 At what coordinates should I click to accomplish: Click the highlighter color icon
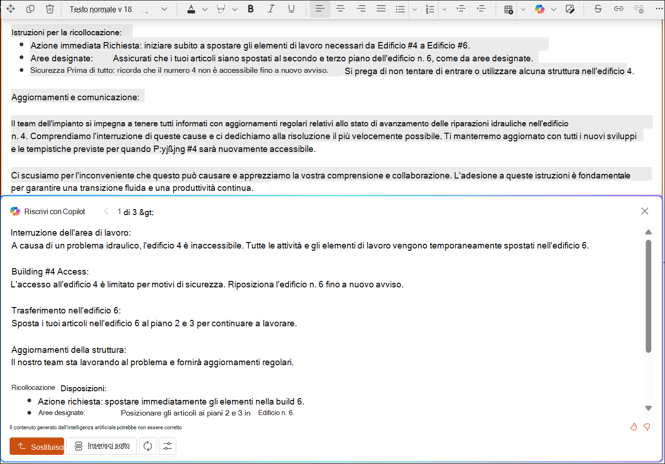221,9
